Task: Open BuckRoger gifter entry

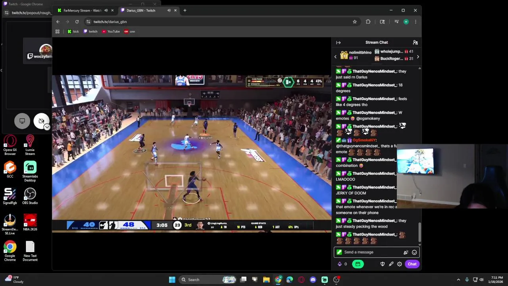Action: [x=394, y=59]
